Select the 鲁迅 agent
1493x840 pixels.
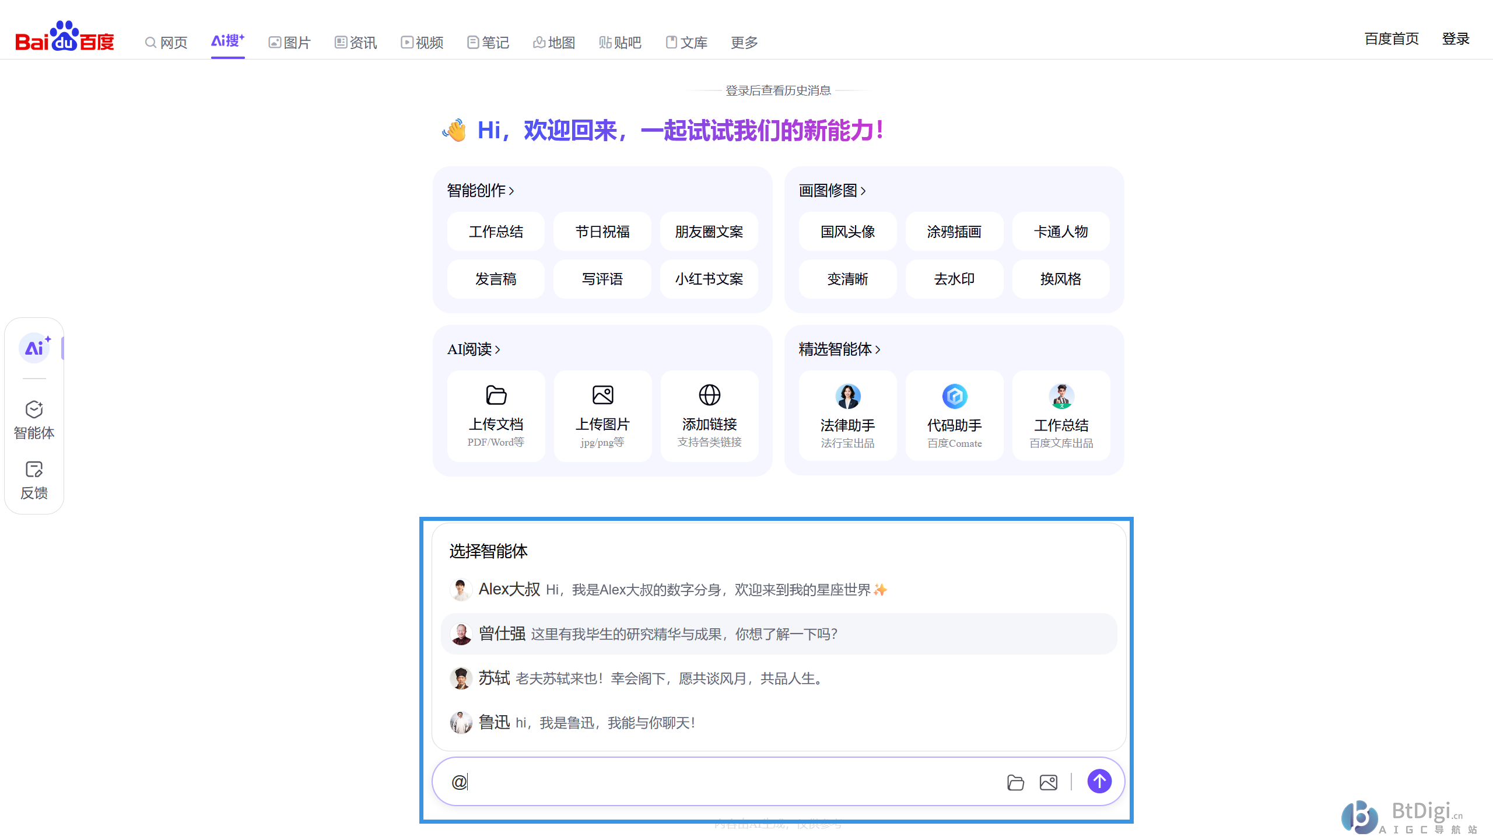pyautogui.click(x=779, y=723)
